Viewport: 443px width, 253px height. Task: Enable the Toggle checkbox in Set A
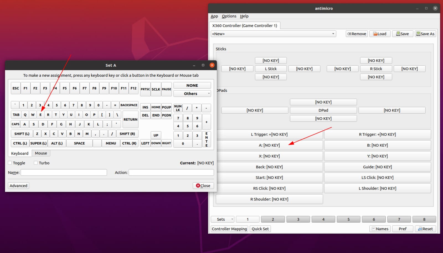click(10, 163)
